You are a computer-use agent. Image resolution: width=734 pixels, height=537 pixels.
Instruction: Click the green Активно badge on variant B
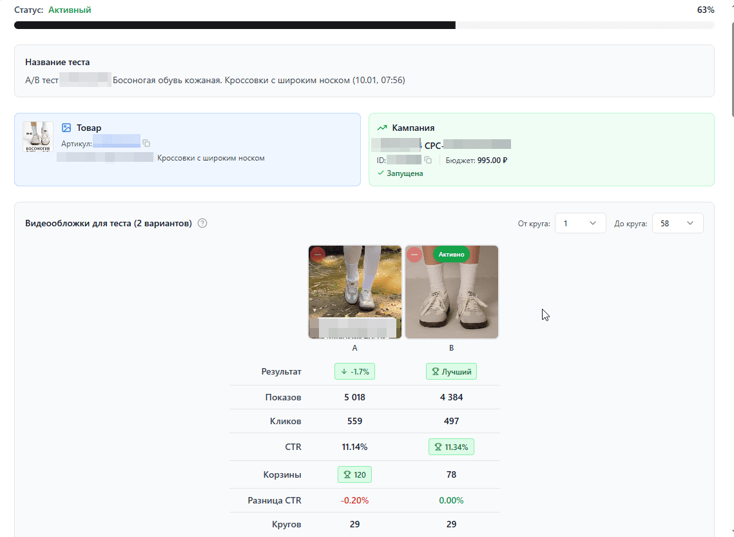[451, 255]
